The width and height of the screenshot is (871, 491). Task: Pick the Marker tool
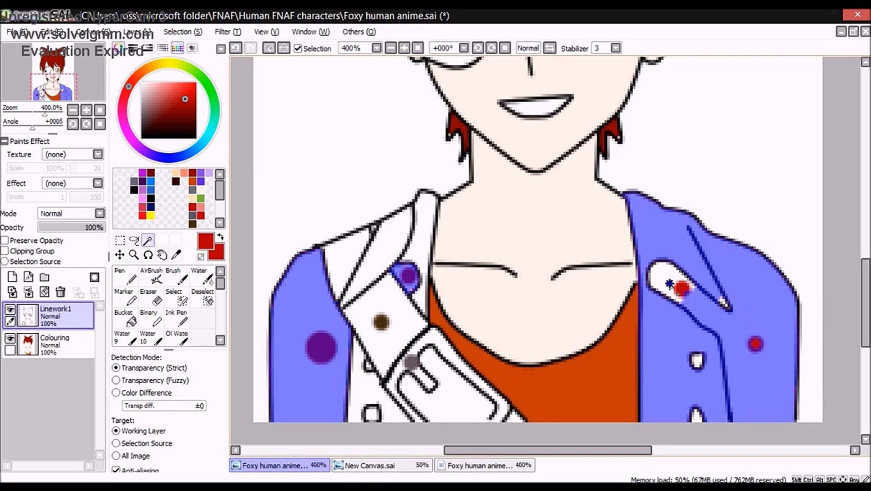point(125,297)
